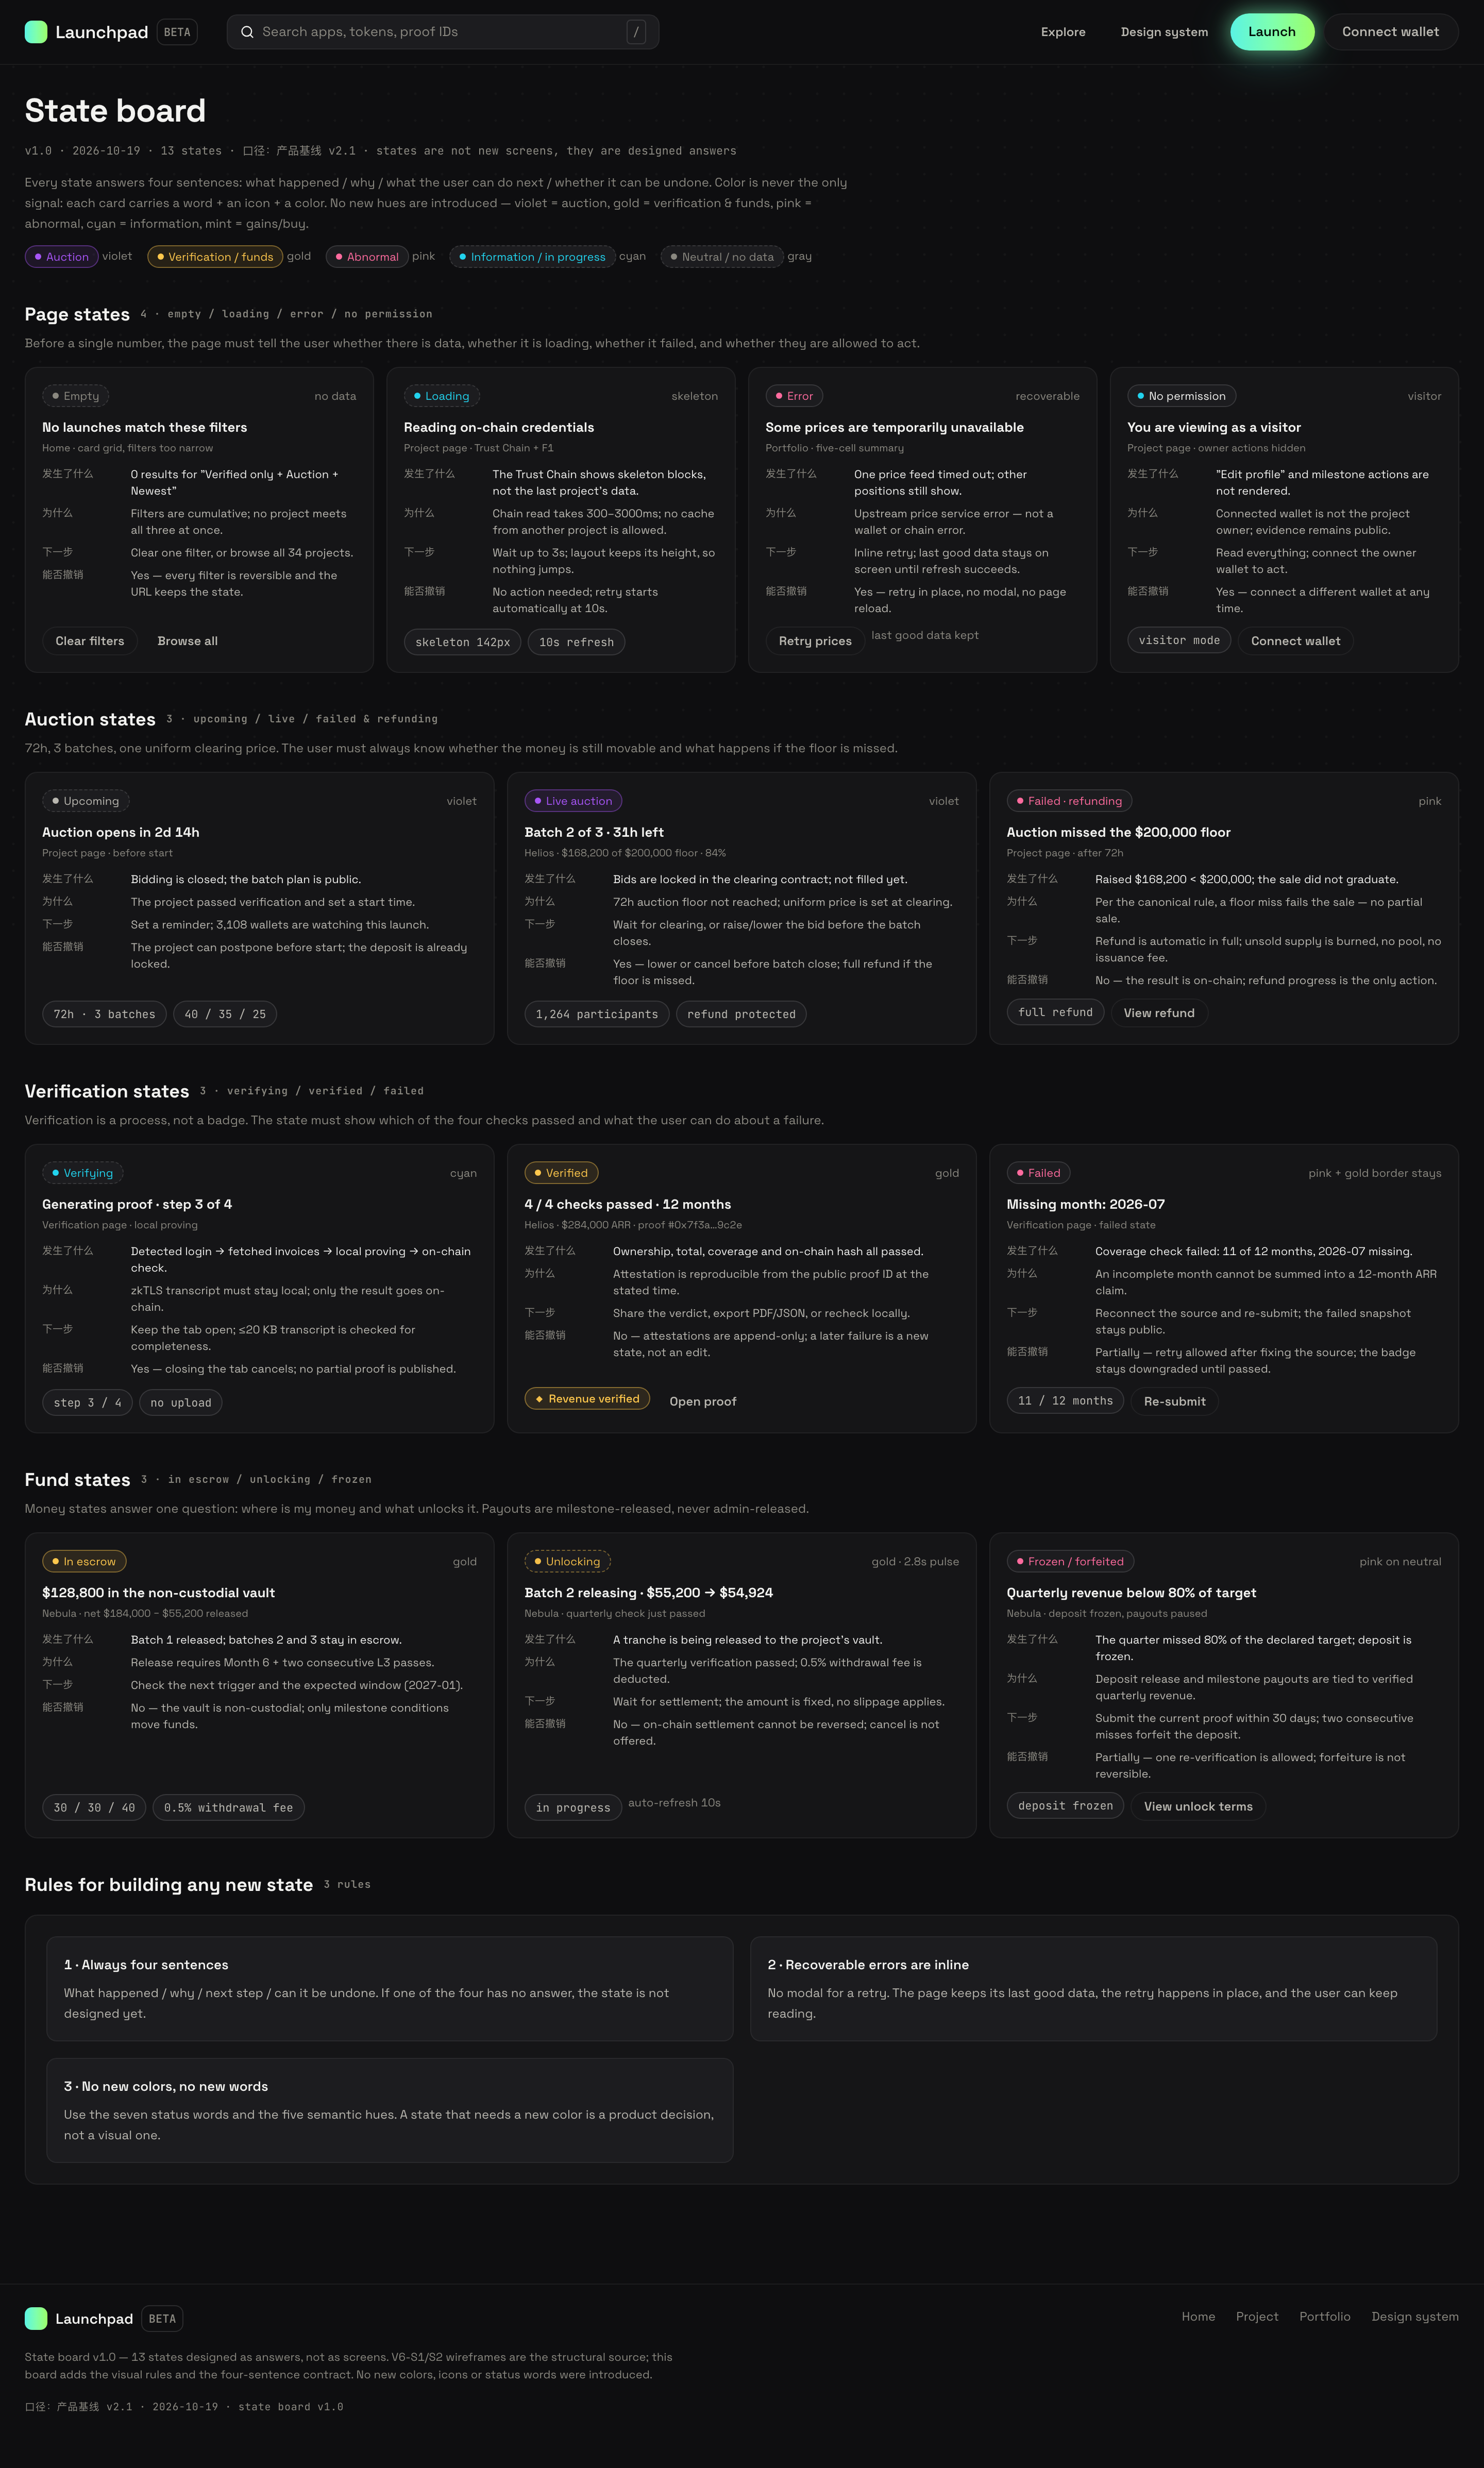Click the Frozen / forfeited status badge
Screen dimensions: 1484x2468
coord(1070,1561)
